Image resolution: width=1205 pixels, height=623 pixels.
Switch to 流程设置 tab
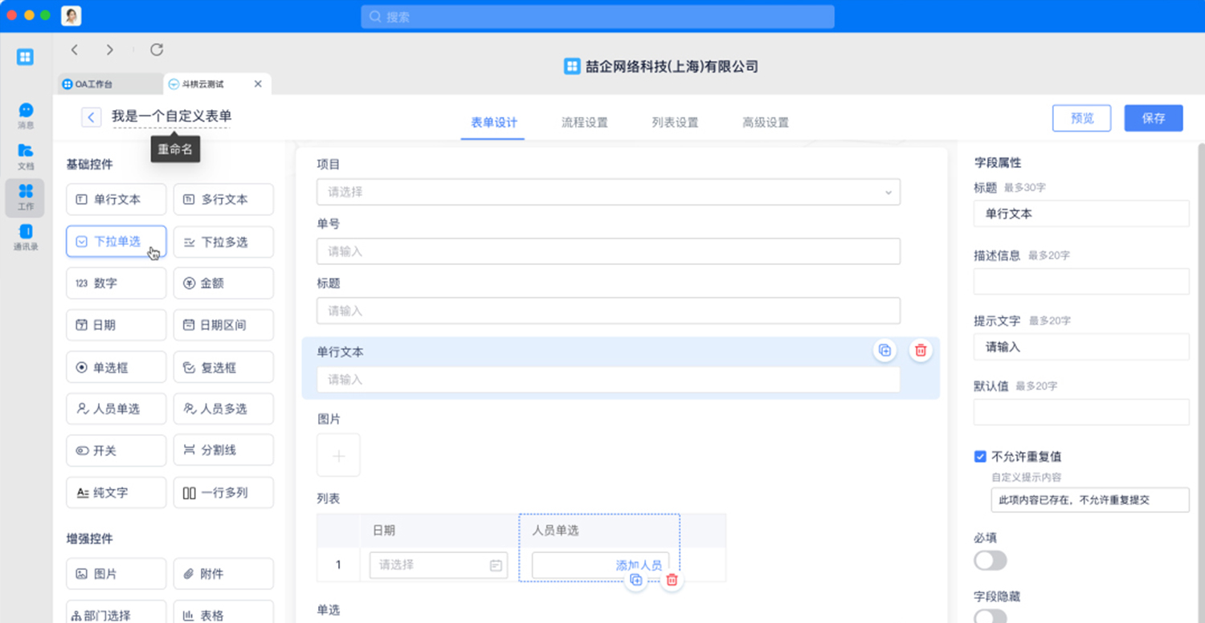point(584,122)
